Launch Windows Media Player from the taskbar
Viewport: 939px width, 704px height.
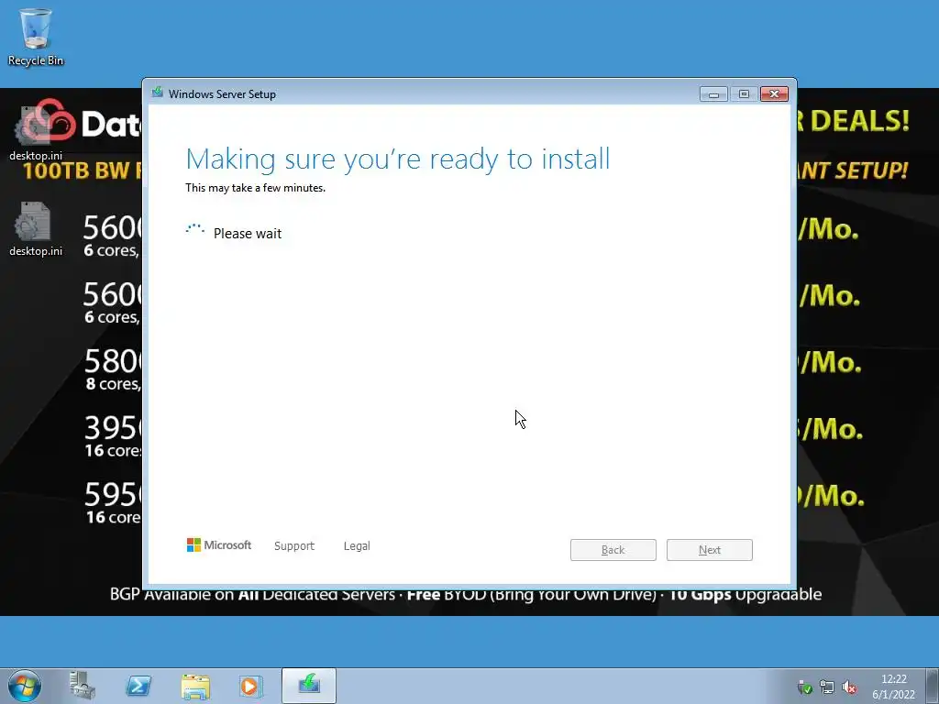pos(251,686)
